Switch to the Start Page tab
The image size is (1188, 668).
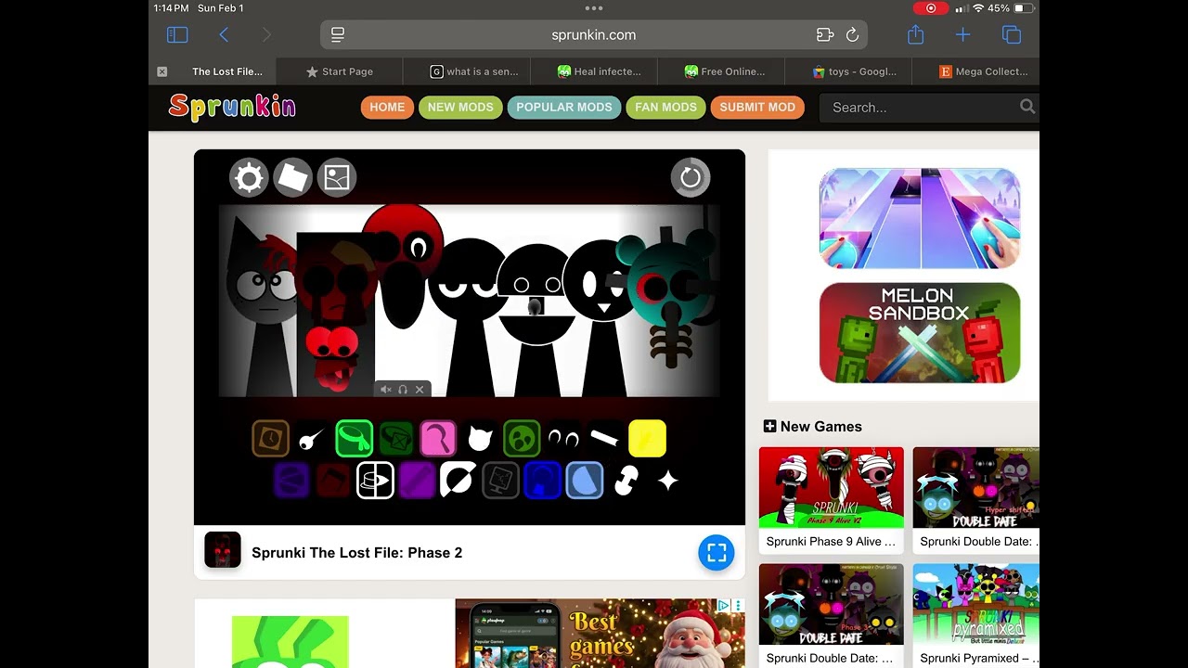pos(339,71)
